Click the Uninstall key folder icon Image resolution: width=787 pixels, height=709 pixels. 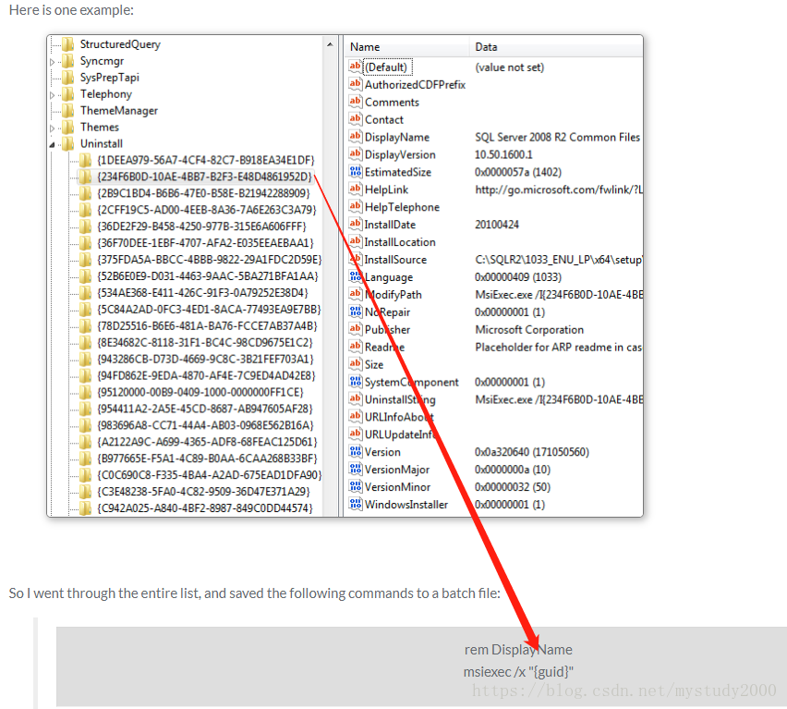tap(68, 144)
